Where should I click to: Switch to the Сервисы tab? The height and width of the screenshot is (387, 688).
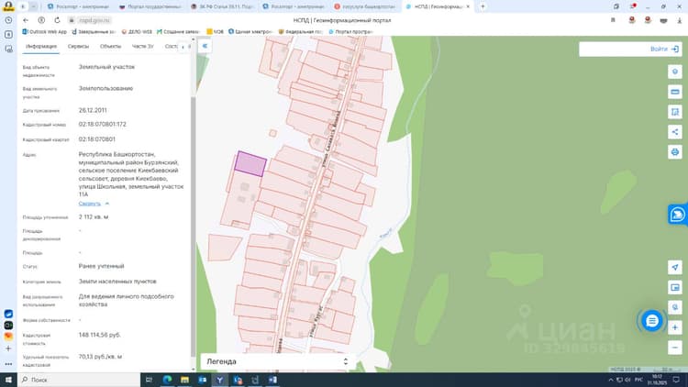coord(78,47)
